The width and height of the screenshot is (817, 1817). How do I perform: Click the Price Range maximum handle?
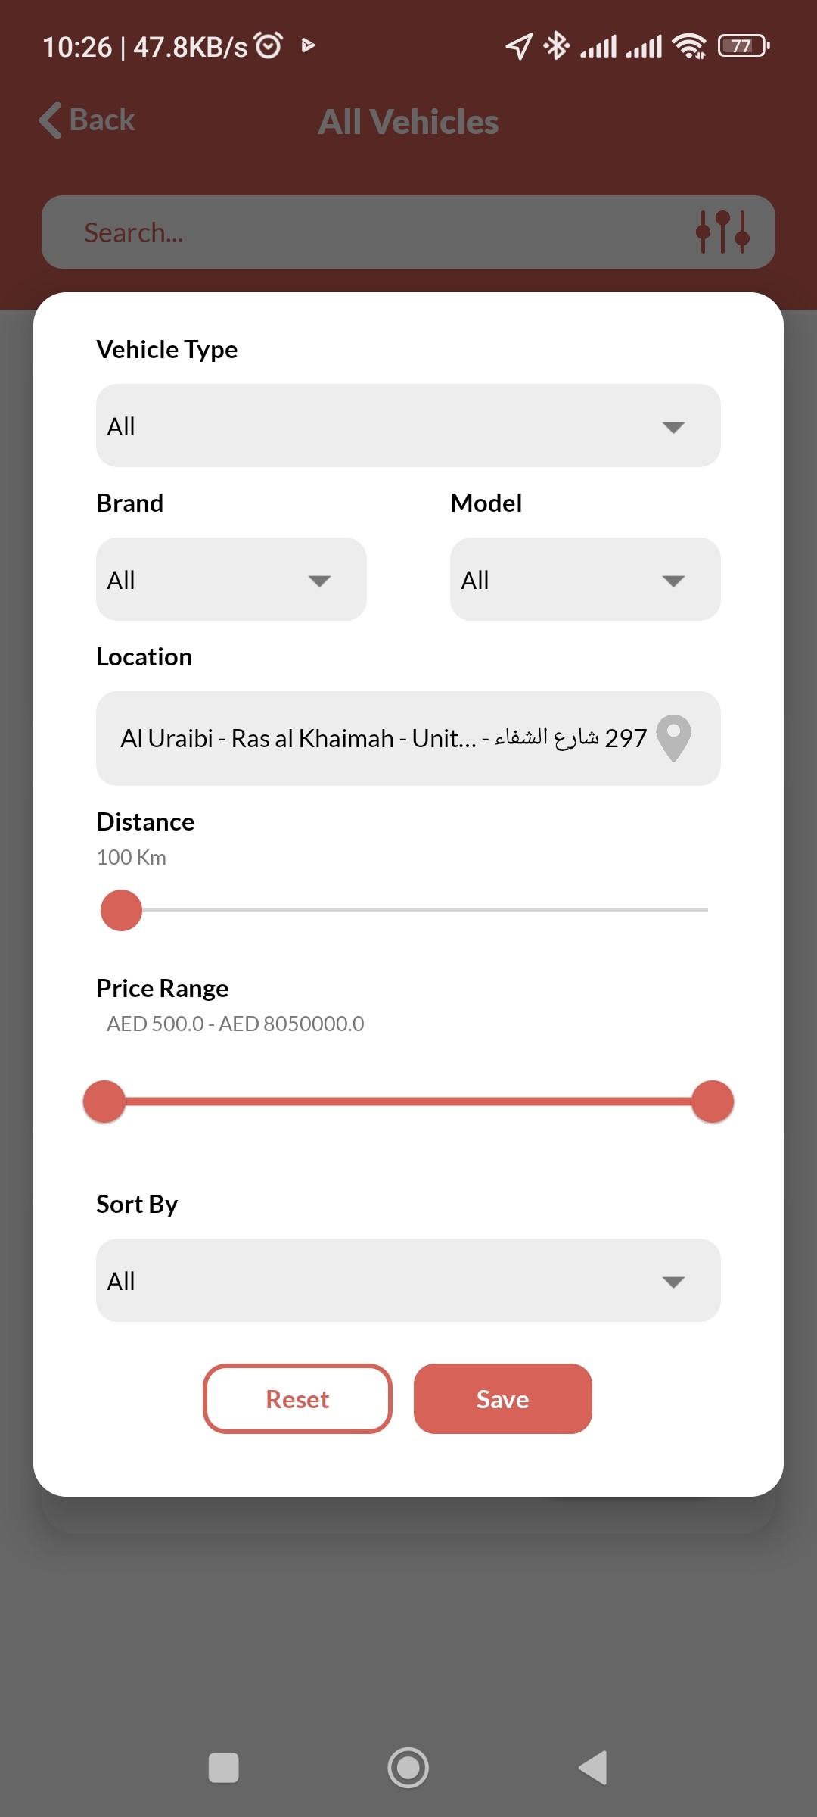pos(713,1102)
